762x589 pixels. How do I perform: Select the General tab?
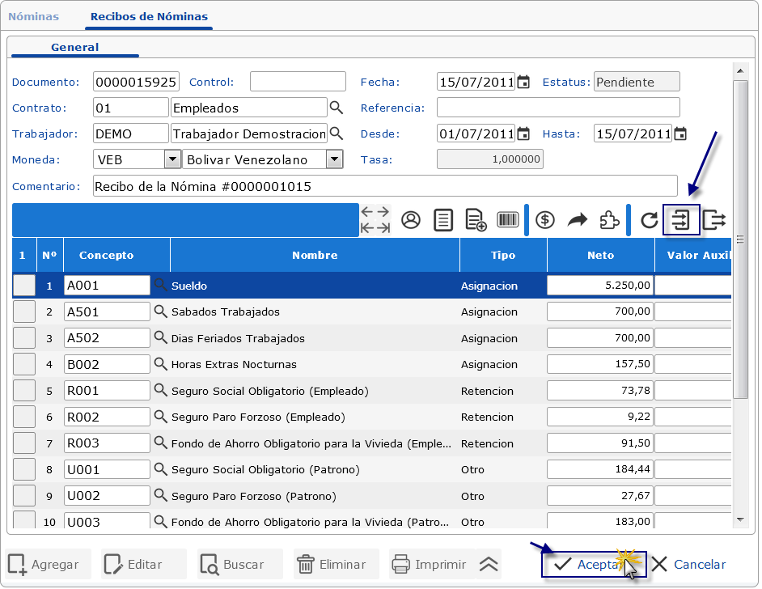(74, 48)
